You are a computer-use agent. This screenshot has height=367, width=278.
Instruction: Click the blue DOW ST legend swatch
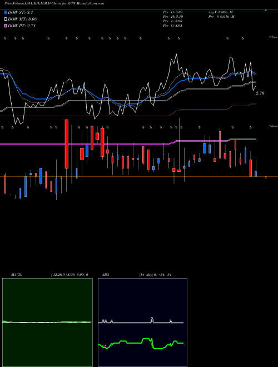(x=6, y=12)
